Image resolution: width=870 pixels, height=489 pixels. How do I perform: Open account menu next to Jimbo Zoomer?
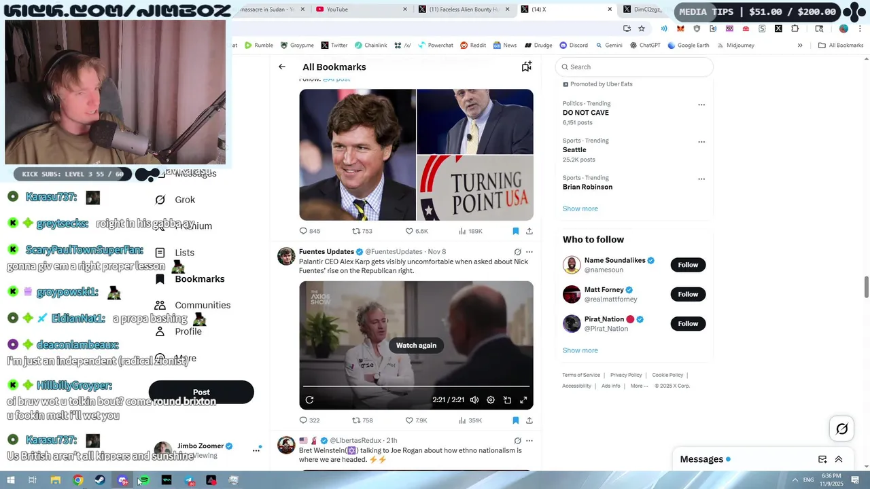click(x=256, y=450)
